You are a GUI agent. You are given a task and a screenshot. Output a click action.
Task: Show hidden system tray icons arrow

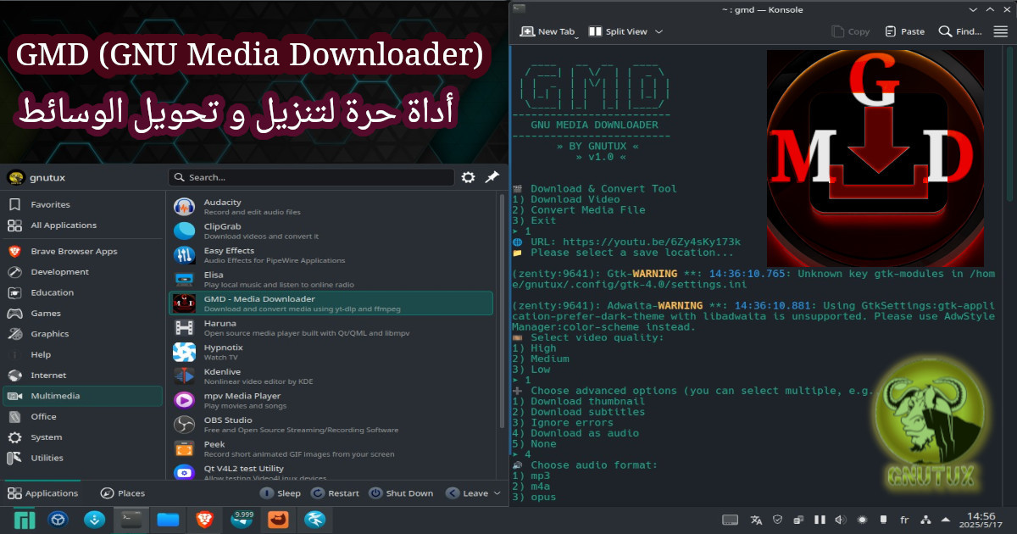pos(948,520)
